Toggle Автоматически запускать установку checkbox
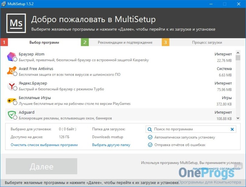 click(150, 137)
